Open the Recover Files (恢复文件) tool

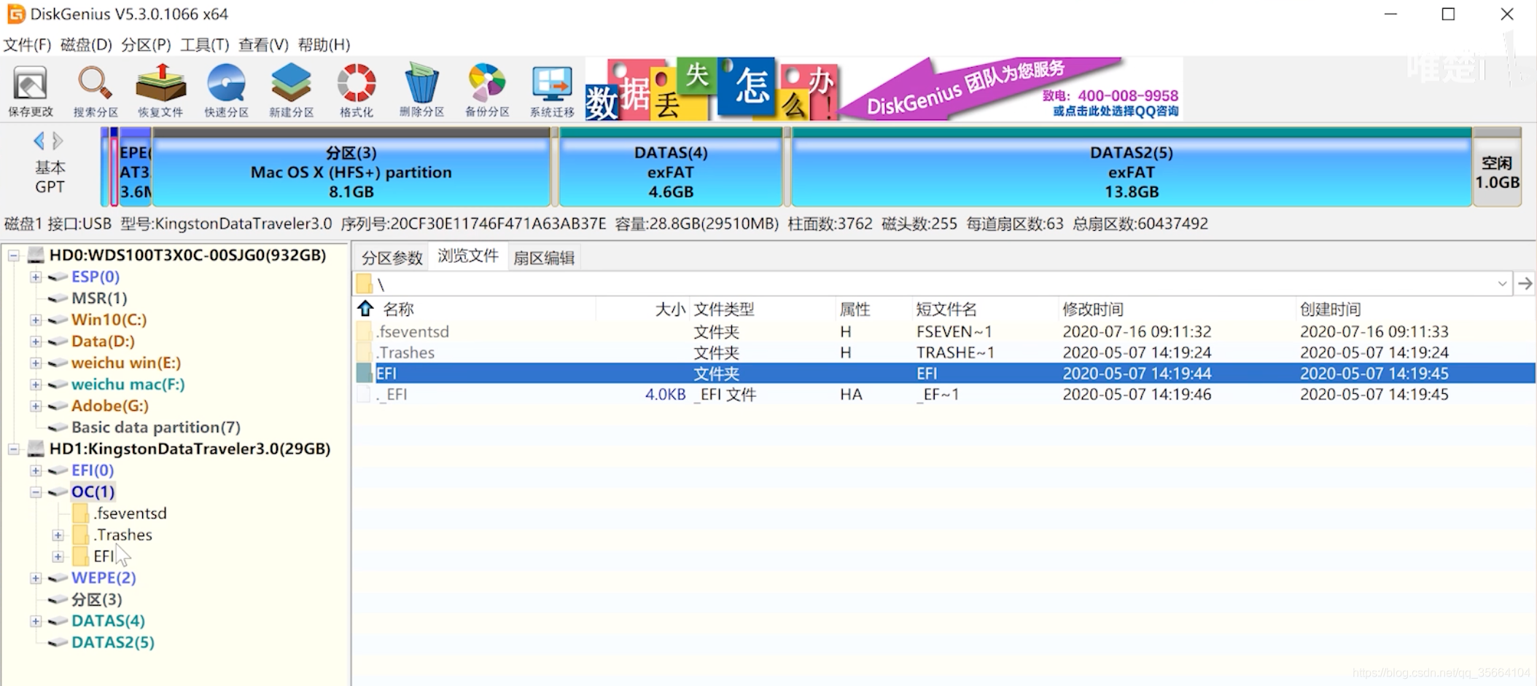coord(160,90)
